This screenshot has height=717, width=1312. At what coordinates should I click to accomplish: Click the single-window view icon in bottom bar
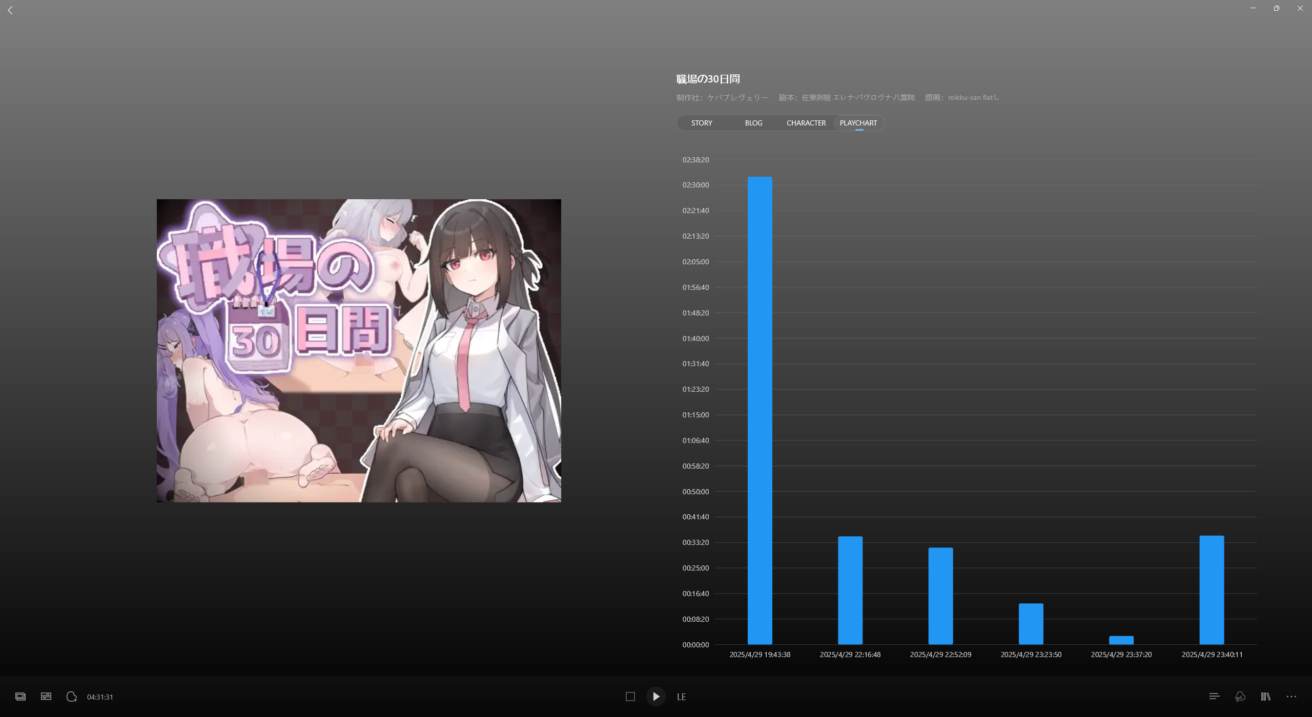[x=20, y=697]
